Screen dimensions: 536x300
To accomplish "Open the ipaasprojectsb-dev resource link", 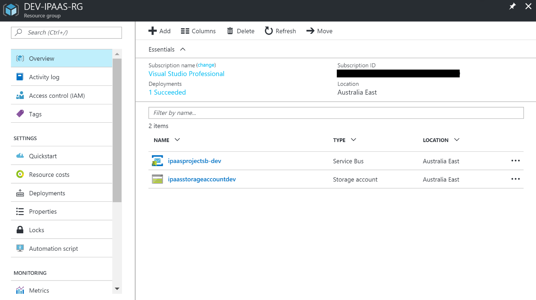I will pos(195,161).
